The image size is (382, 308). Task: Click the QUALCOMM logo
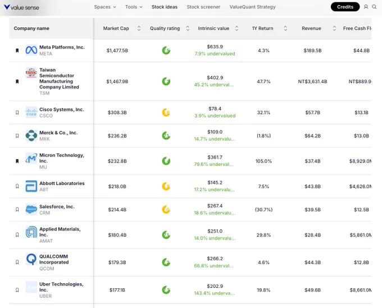(x=31, y=259)
